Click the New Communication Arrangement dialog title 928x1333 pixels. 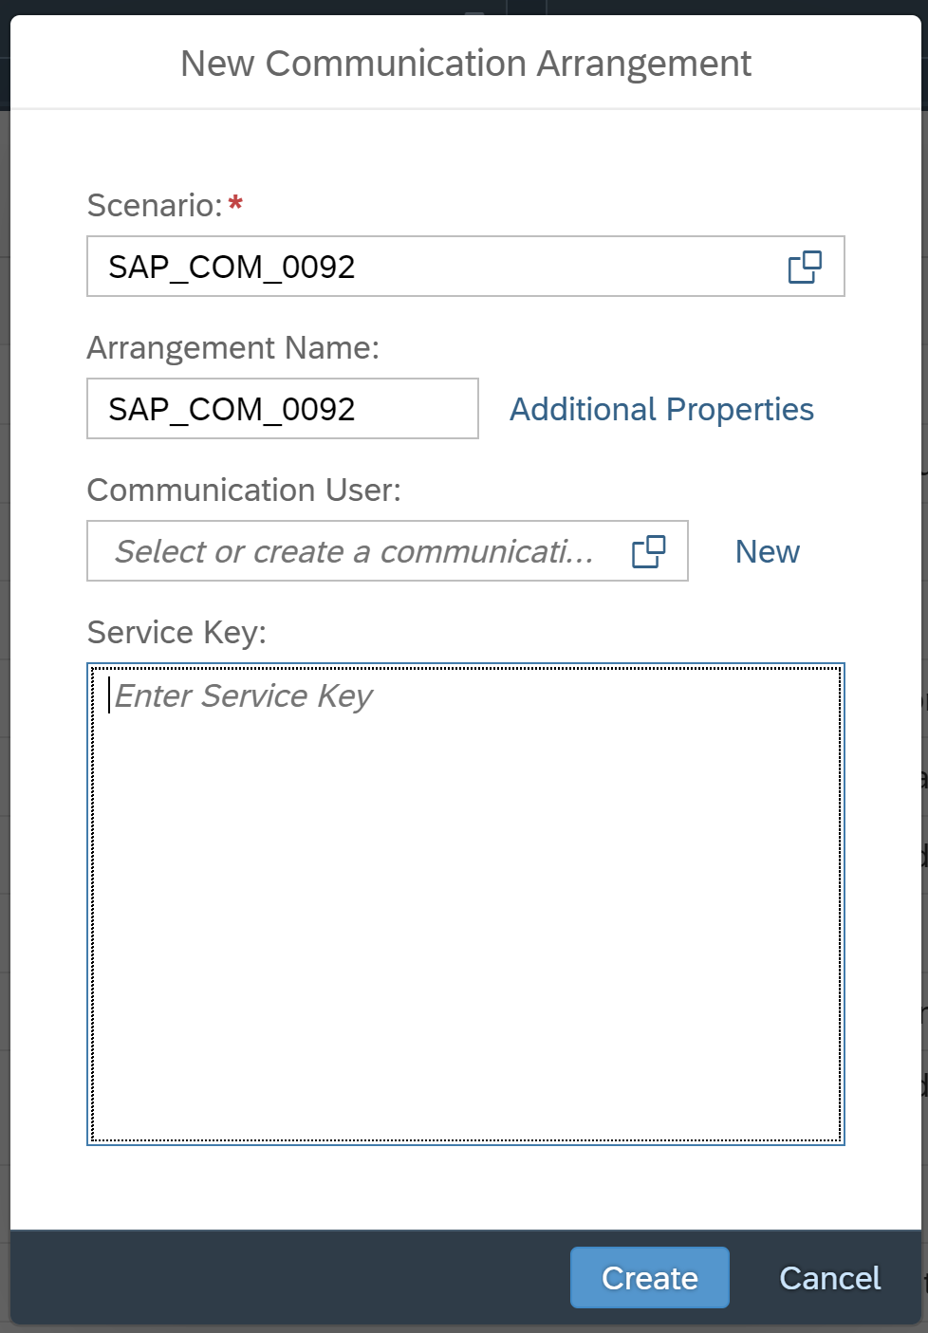click(466, 64)
